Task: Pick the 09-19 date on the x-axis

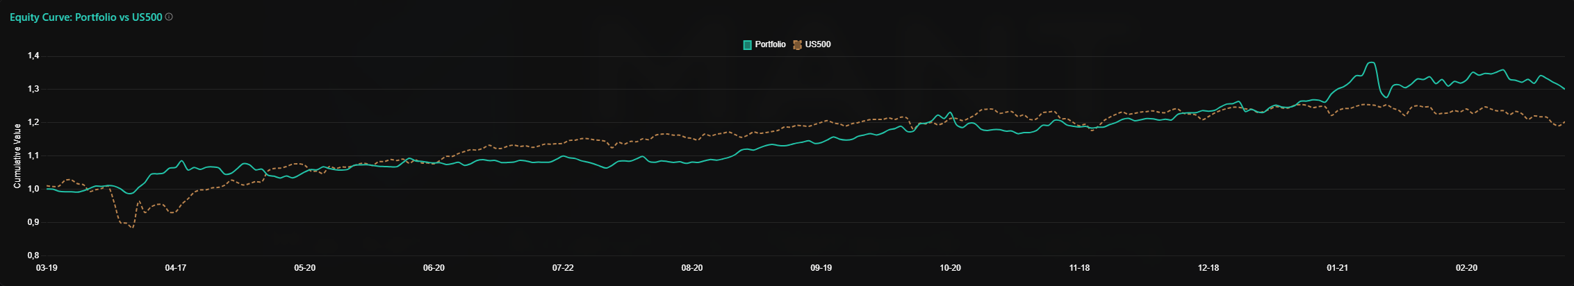Action: [821, 268]
